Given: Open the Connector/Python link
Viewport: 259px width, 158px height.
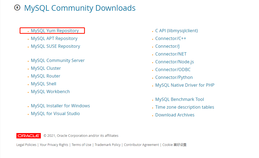Looking at the screenshot, I should tap(174, 77).
